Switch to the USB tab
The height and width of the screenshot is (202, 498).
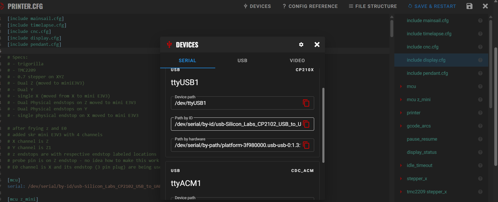tap(242, 61)
